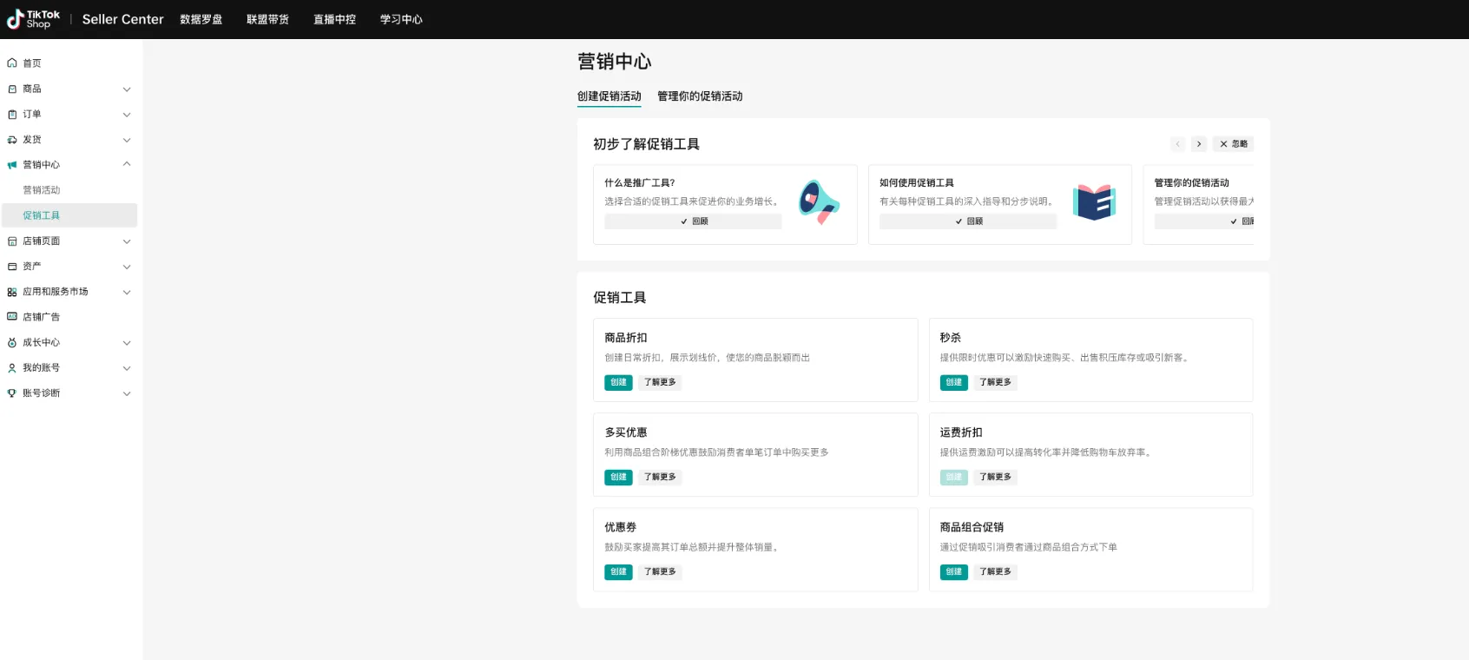Image resolution: width=1469 pixels, height=660 pixels.
Task: Click the 营销中心 megaphone icon in sidebar
Action: (x=12, y=164)
